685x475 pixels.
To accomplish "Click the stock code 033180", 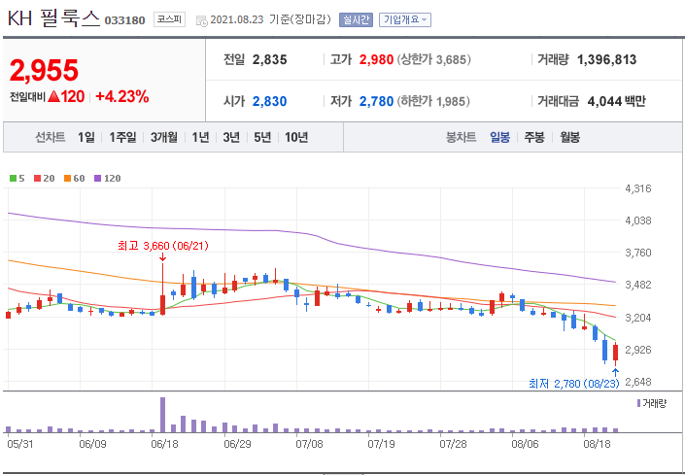I will pos(124,20).
